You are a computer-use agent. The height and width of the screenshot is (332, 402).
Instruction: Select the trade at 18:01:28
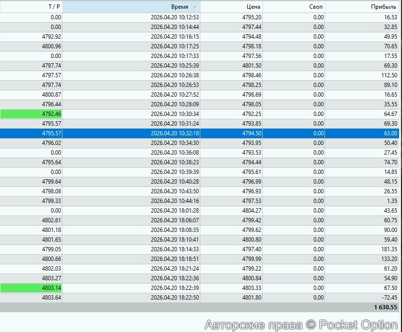pyautogui.click(x=174, y=211)
